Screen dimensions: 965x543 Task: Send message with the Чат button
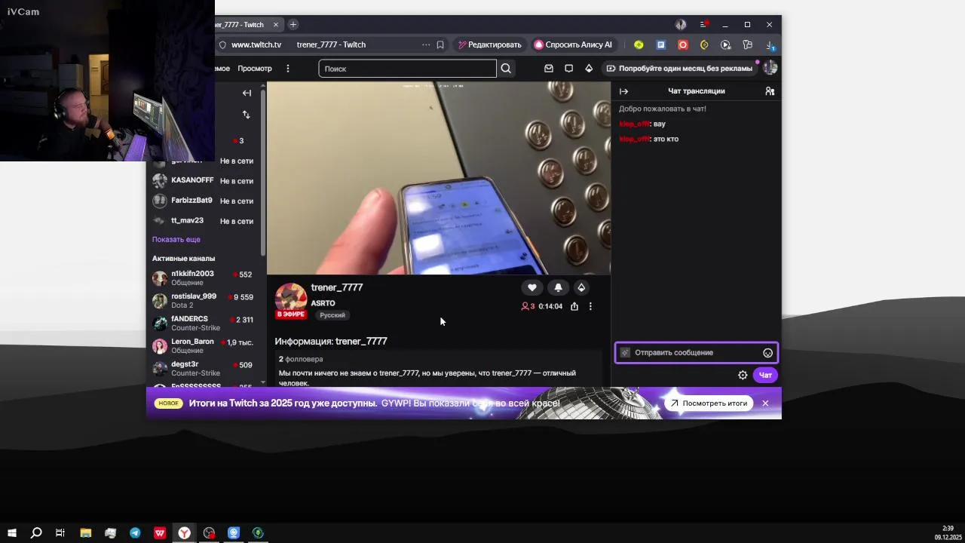pyautogui.click(x=765, y=375)
